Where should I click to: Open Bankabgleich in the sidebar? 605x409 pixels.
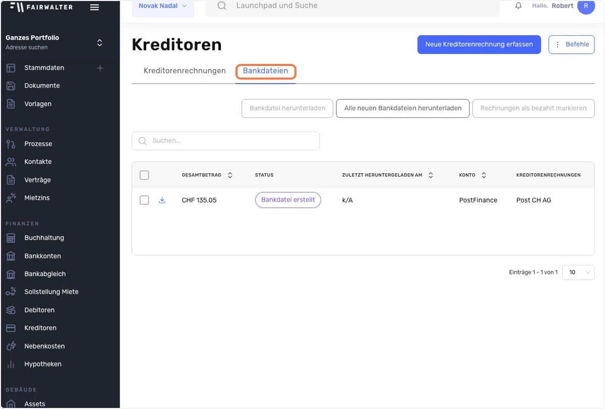tap(45, 274)
